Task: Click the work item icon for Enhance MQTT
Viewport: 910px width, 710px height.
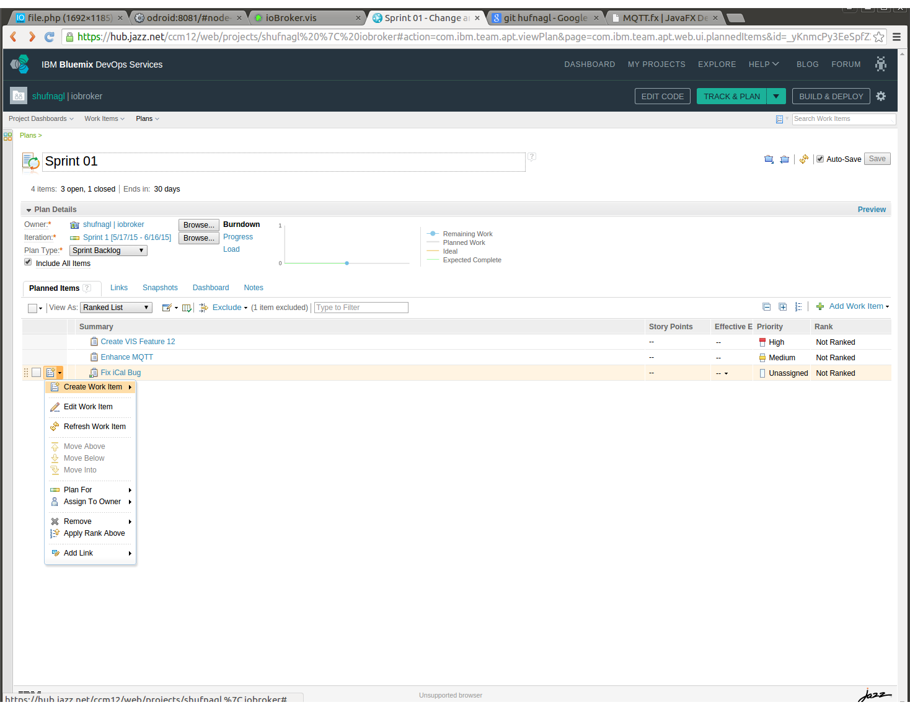Action: (94, 357)
